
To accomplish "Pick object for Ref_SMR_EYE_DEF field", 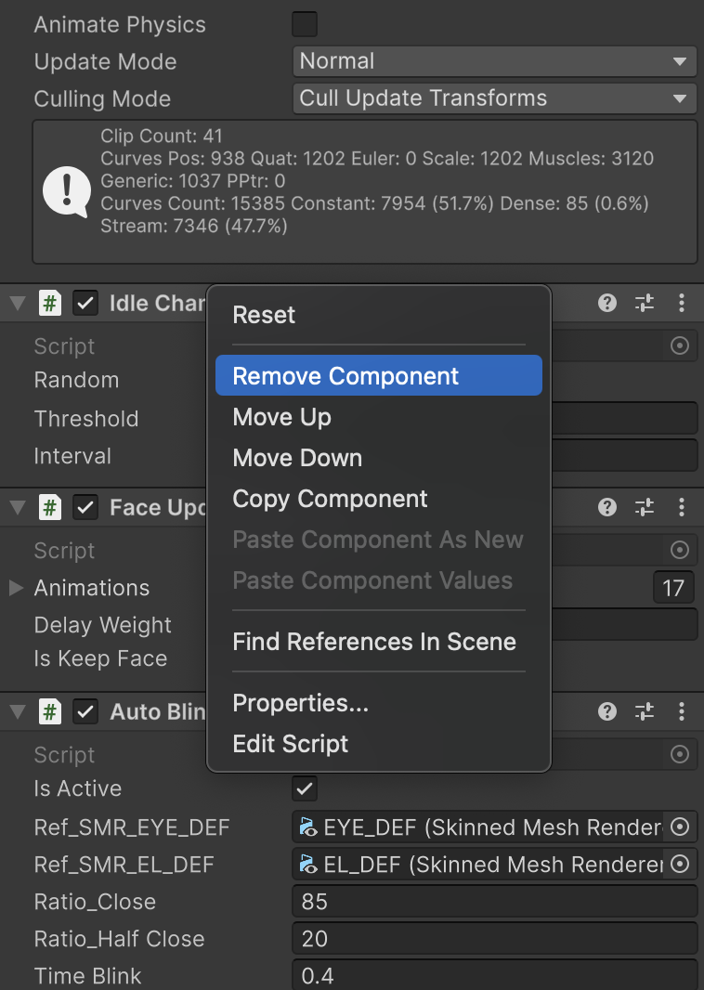I will click(x=681, y=827).
